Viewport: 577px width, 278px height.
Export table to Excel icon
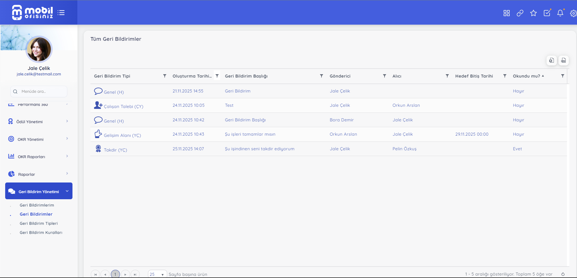[x=551, y=61]
